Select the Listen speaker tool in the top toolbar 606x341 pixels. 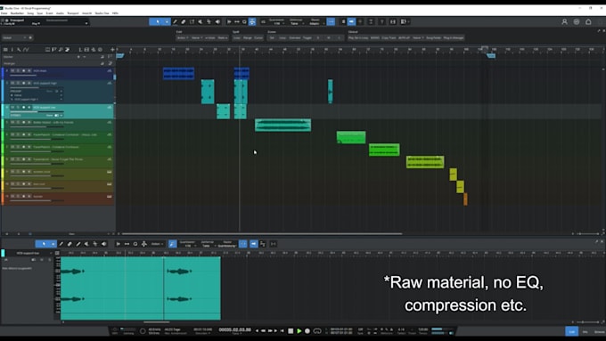click(x=217, y=21)
